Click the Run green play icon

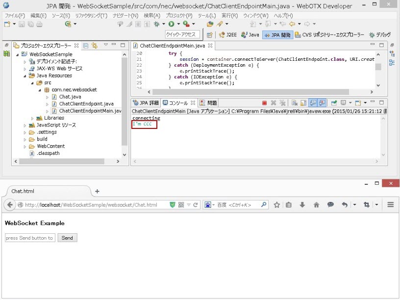pyautogui.click(x=172, y=24)
